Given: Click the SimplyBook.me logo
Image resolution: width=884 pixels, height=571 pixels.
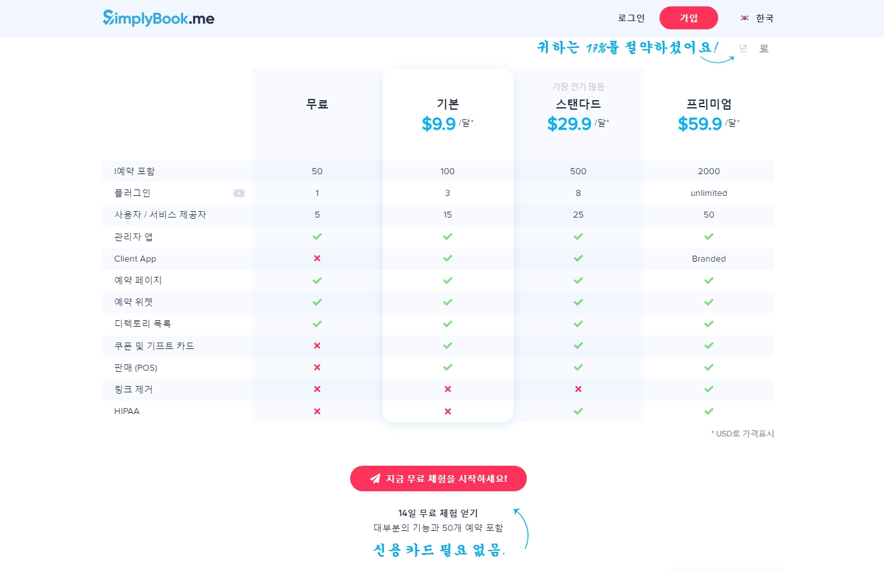Looking at the screenshot, I should tap(158, 18).
